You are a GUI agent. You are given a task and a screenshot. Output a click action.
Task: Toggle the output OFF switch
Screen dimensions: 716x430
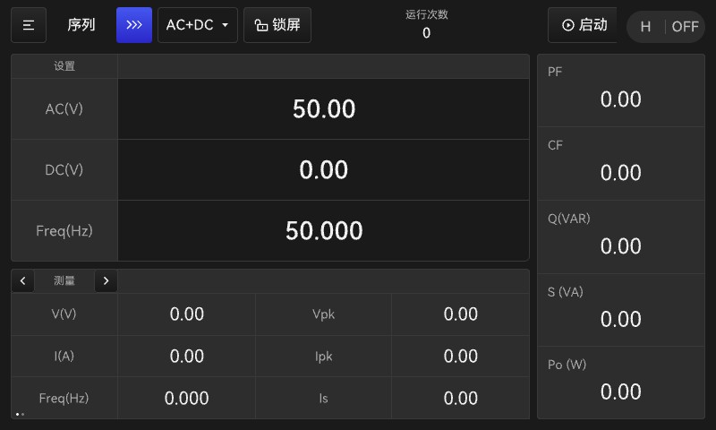tap(685, 27)
